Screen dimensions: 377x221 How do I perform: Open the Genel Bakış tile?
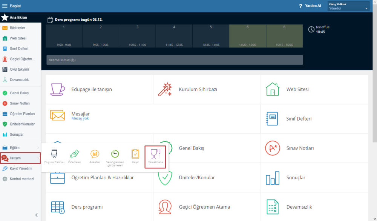(x=207, y=148)
